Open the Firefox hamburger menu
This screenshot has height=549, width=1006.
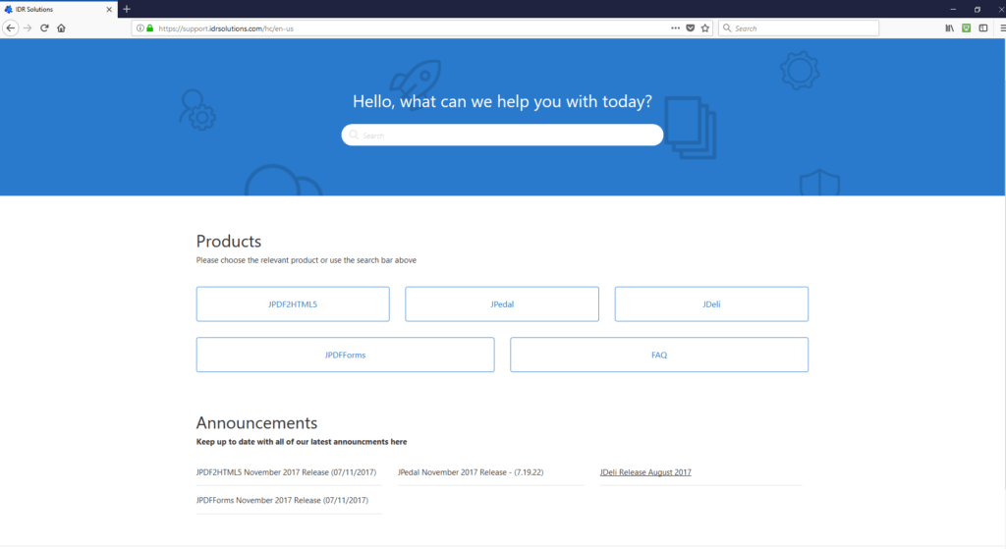(1002, 28)
